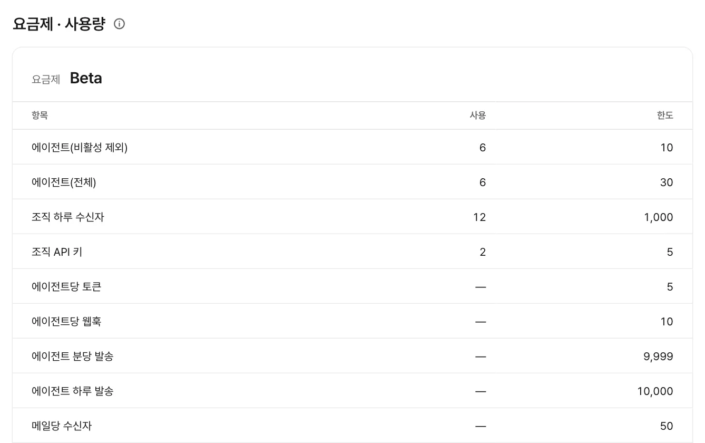Click the 에이전트당 토큰 row label
Screen dimensions: 705x443
(x=66, y=287)
